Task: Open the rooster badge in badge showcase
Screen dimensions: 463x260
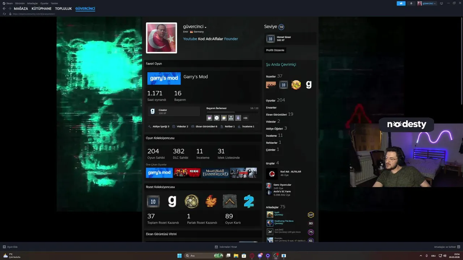Action: click(211, 201)
